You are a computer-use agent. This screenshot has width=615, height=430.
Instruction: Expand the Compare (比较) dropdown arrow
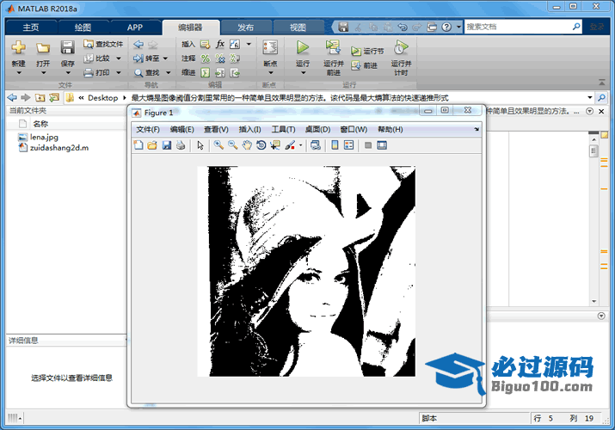[119, 58]
